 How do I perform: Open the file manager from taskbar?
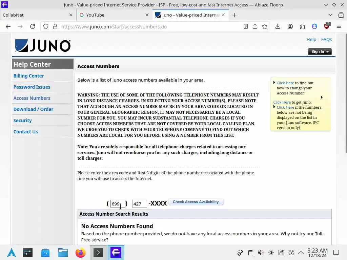[63, 253]
